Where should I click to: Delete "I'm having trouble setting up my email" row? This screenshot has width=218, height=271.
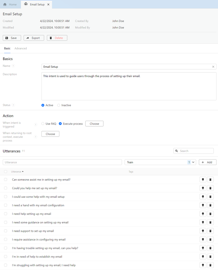click(x=210, y=248)
